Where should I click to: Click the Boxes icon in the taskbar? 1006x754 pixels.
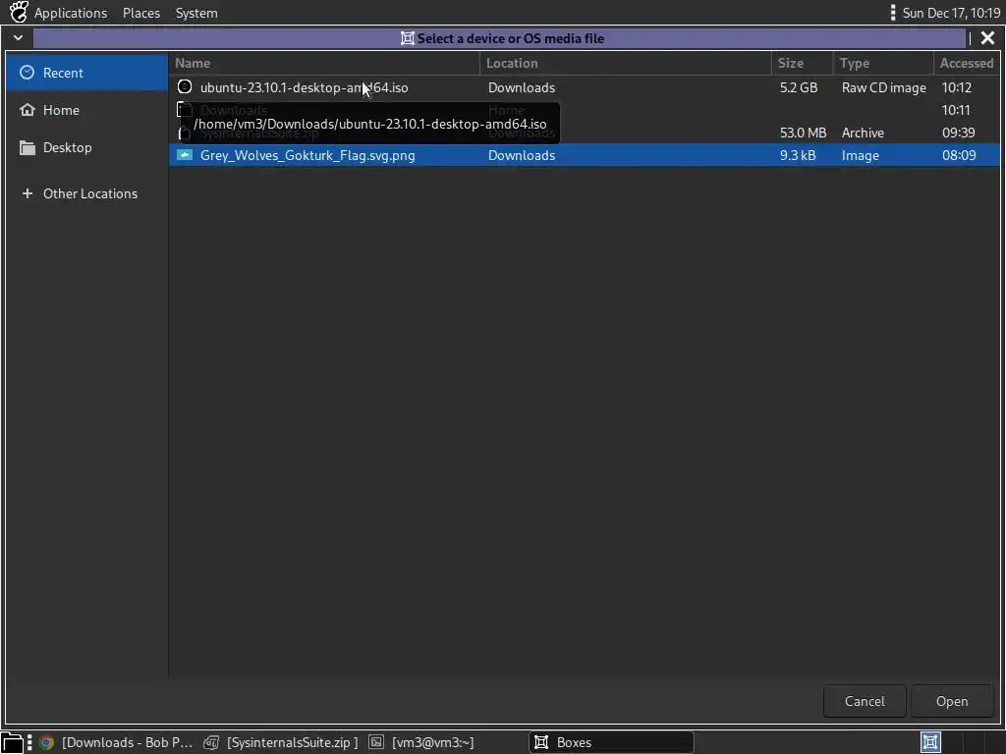(541, 742)
